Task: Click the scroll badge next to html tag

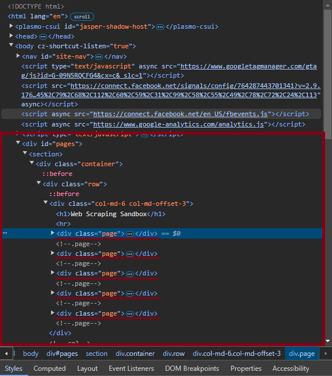Action: (82, 17)
